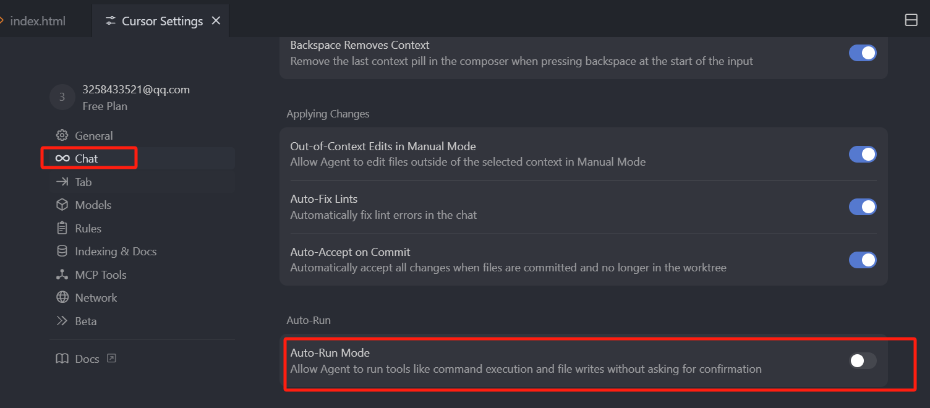Click the Beta chevrons icon
The width and height of the screenshot is (930, 408).
(x=62, y=321)
